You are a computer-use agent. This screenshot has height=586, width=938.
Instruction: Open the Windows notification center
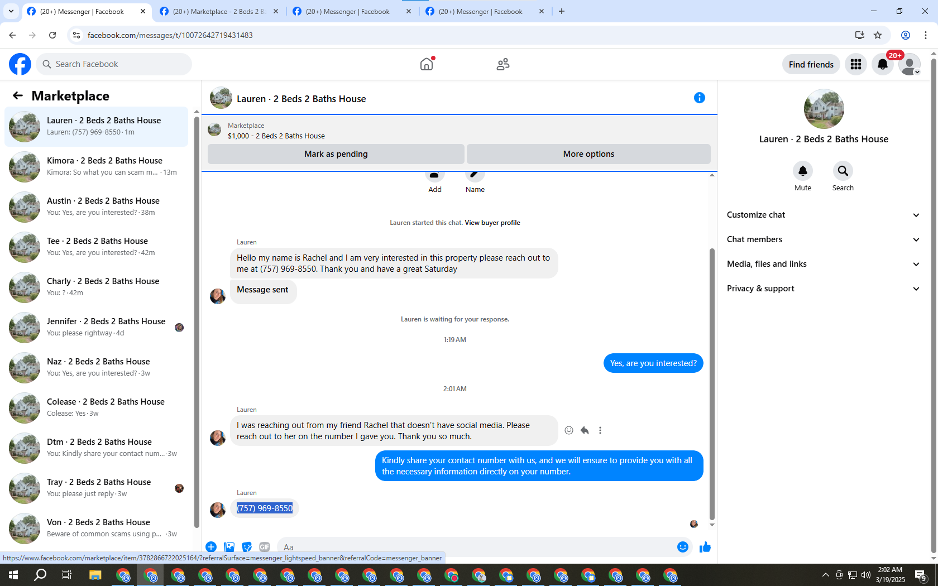(x=921, y=575)
